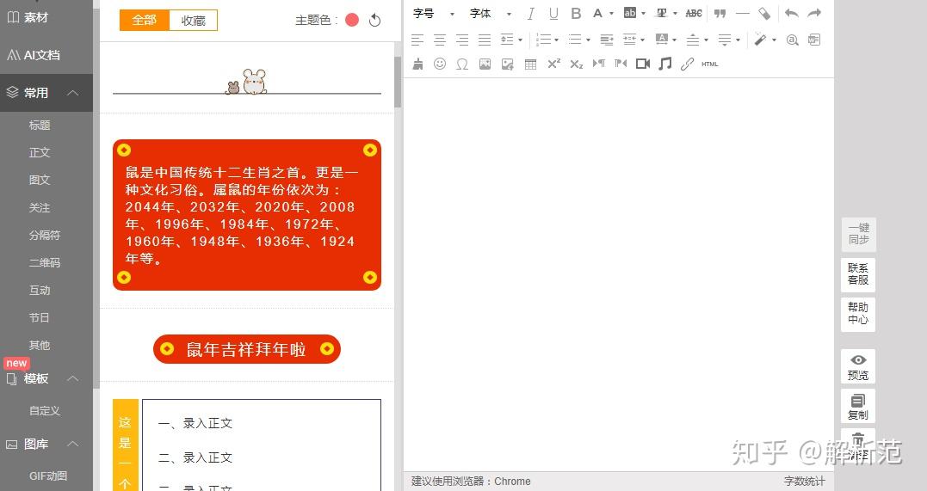This screenshot has width=927, height=491.
Task: Open the text background color dropdown
Action: point(643,14)
